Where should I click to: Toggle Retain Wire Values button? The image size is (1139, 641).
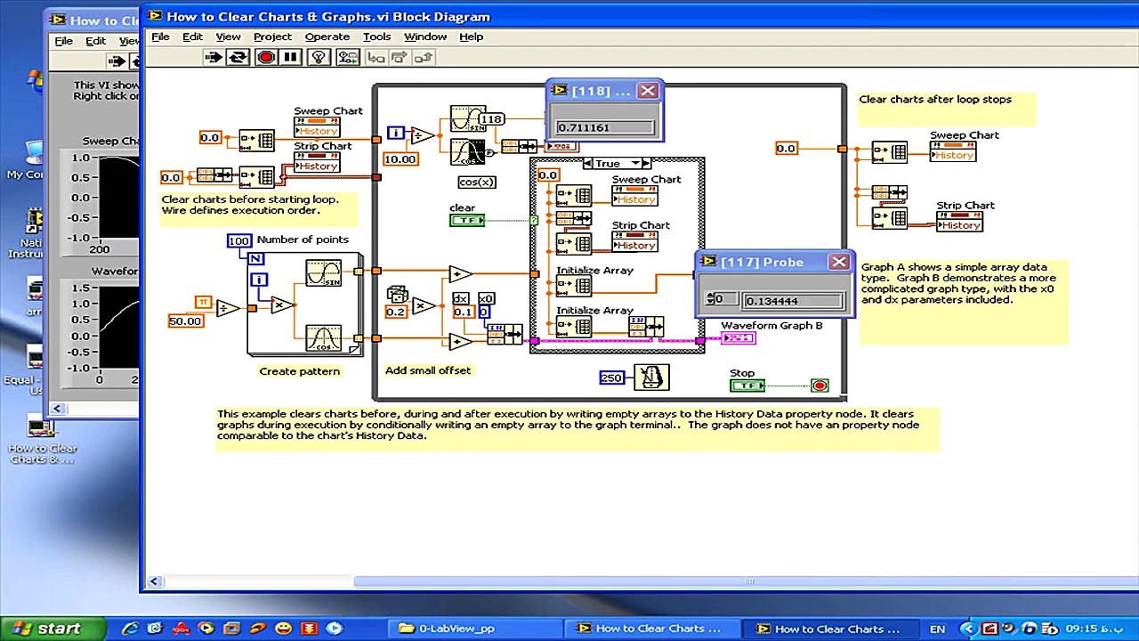pos(348,57)
